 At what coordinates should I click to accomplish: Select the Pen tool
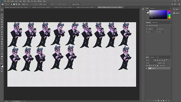[2, 47]
